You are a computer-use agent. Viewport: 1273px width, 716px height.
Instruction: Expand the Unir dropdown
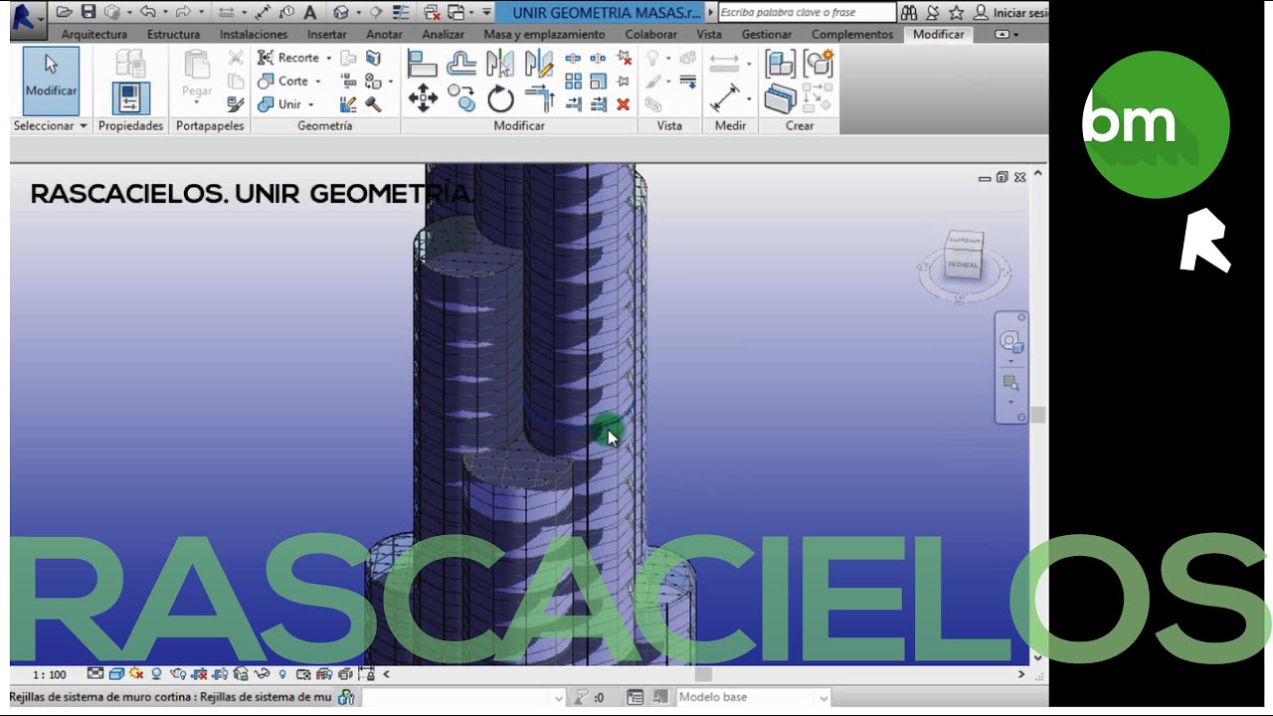click(x=310, y=104)
